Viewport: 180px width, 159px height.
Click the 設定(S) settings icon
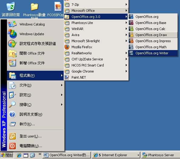12,95
